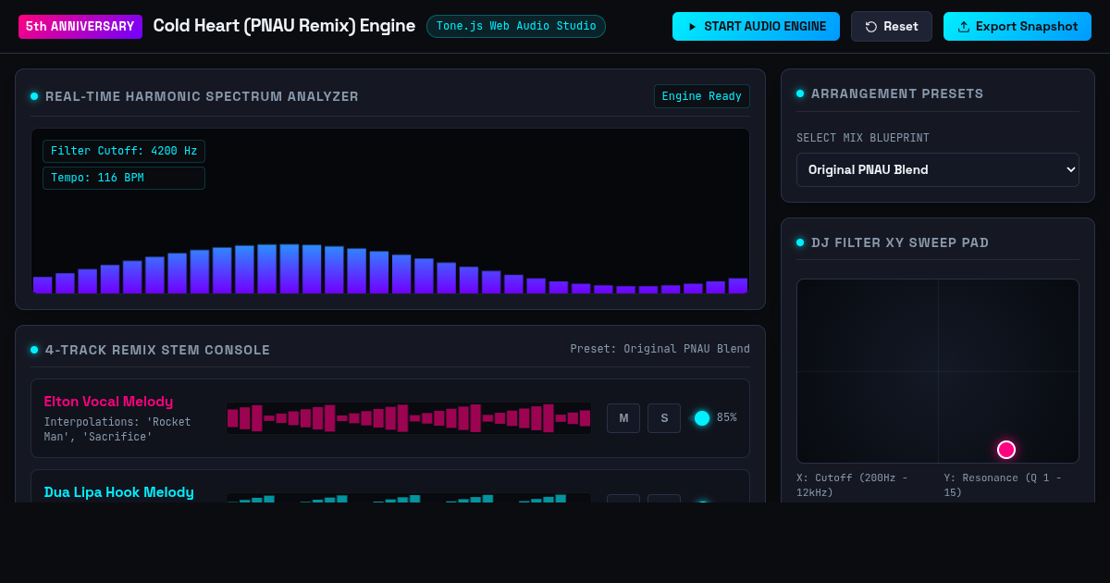The width and height of the screenshot is (1110, 583).
Task: Click the Dua Lipa Hook Melody title
Action: click(119, 492)
